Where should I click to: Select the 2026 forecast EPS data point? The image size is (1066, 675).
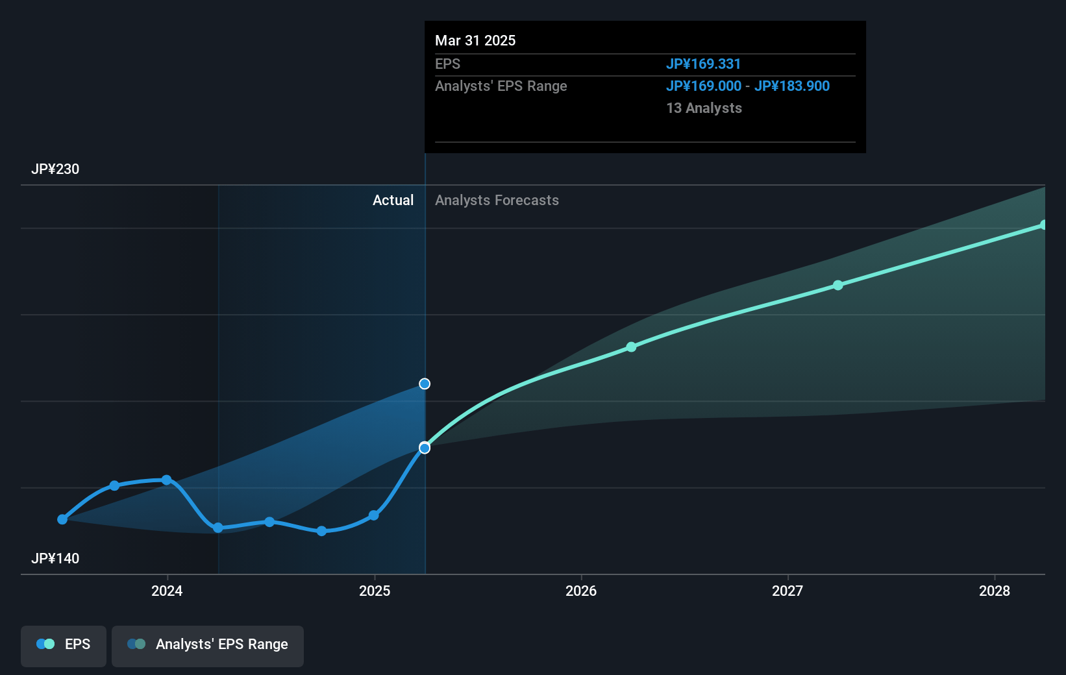pyautogui.click(x=632, y=347)
